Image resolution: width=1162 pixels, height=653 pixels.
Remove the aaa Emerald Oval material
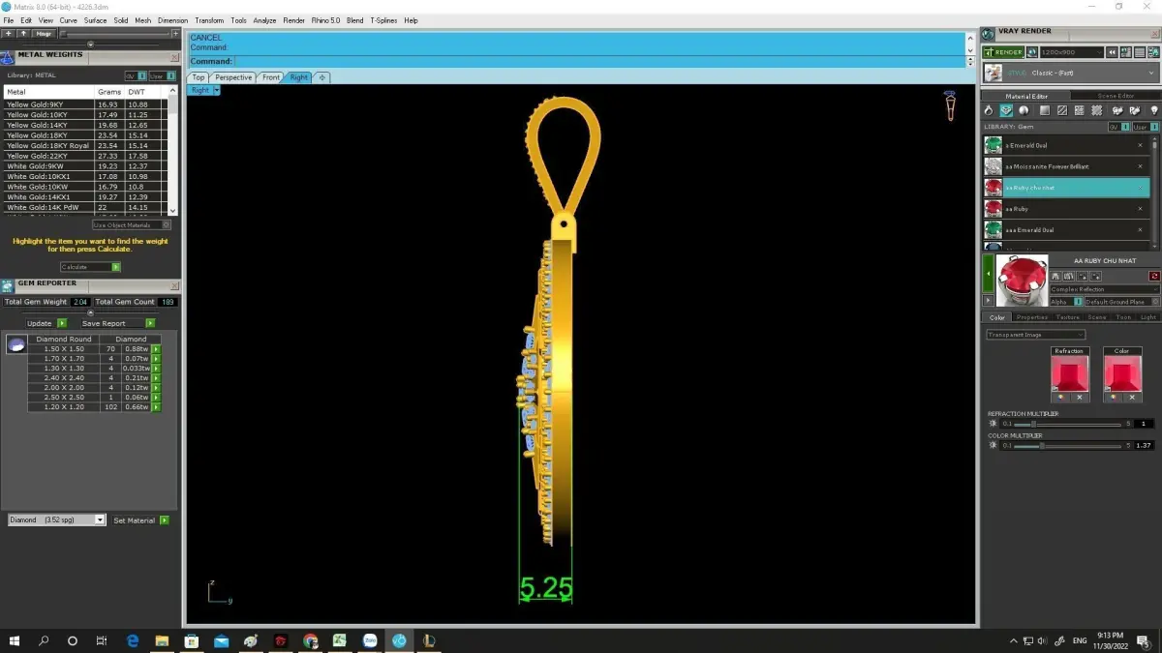click(1140, 230)
